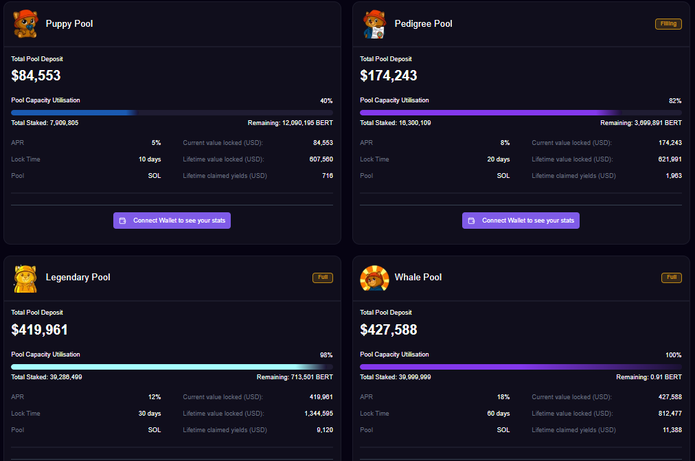
Task: Click current value locked 84,553
Action: [323, 143]
